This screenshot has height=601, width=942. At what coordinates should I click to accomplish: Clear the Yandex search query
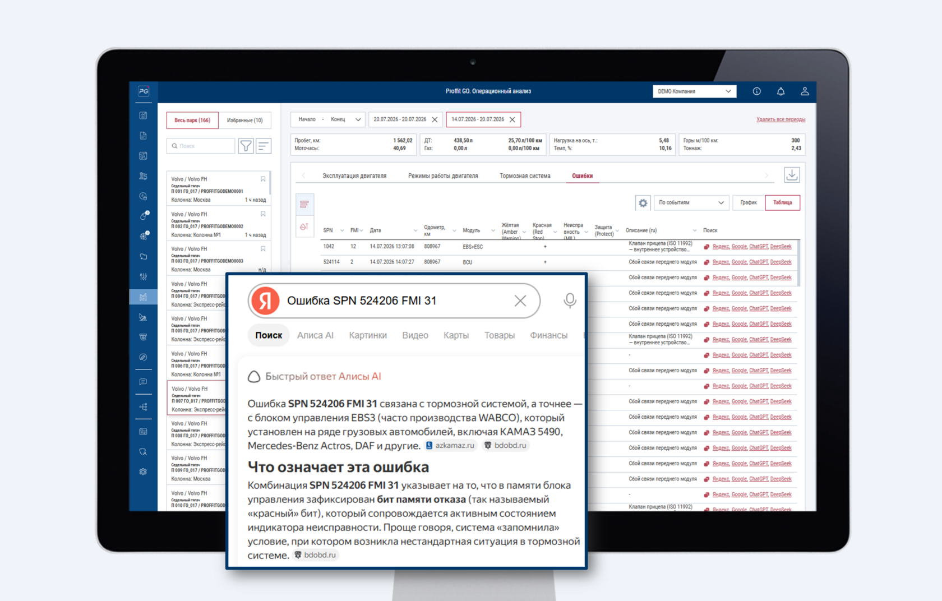[x=520, y=301]
